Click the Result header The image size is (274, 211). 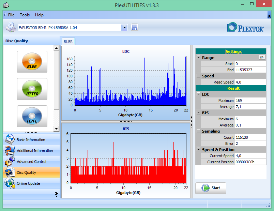pyautogui.click(x=231, y=88)
